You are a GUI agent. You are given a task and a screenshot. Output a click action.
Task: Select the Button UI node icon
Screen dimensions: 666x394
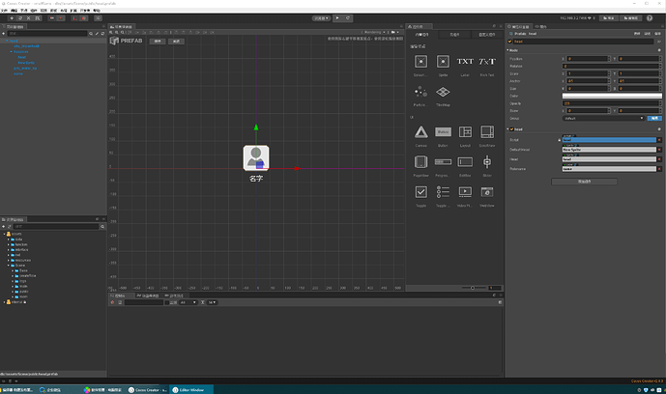(443, 132)
